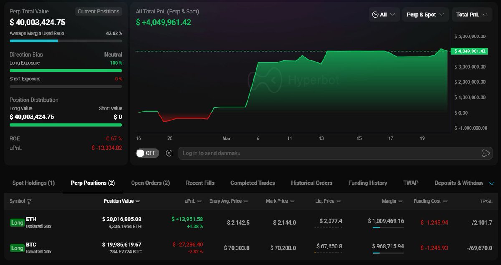Click the uPnL value $-13,334.82
The width and height of the screenshot is (501, 265).
107,148
